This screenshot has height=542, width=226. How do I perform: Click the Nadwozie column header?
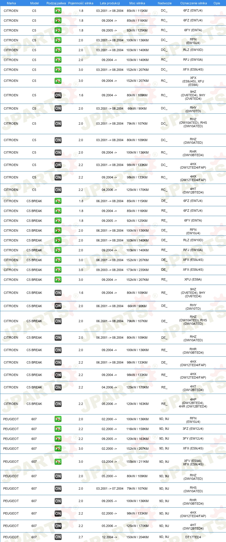(x=165, y=3)
